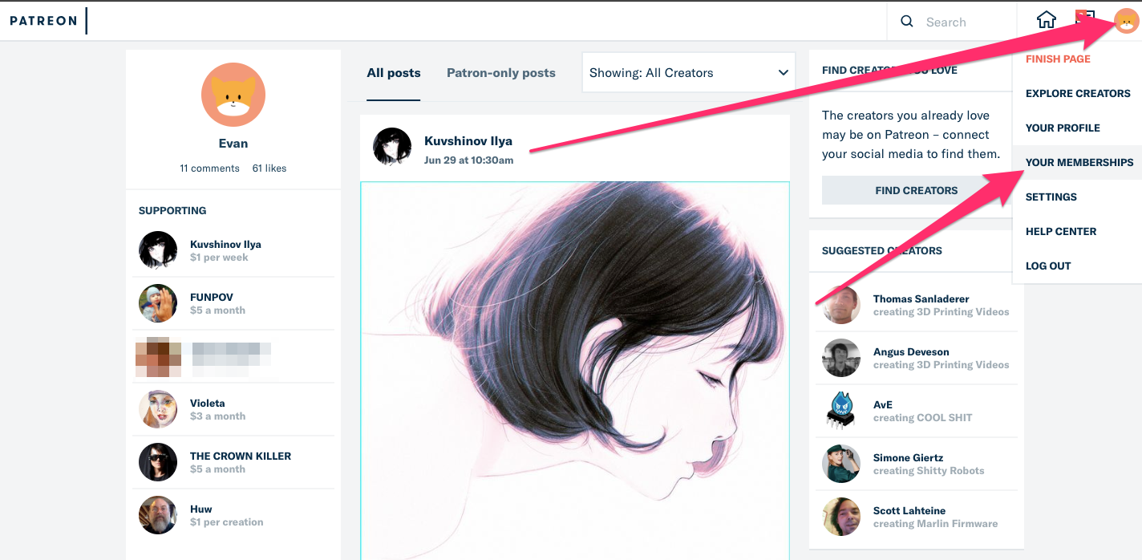Image resolution: width=1142 pixels, height=560 pixels.
Task: Click Thomas Sanladerer name link
Action: [921, 298]
